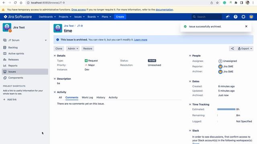Image resolution: width=257 pixels, height=144 pixels.
Task: Click the Estimated time progress bar
Action: pyautogui.click(x=226, y=109)
